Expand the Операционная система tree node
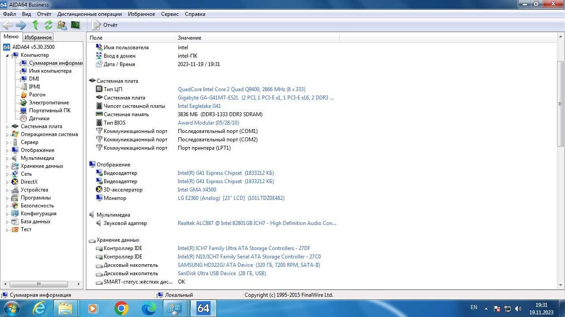 7,134
